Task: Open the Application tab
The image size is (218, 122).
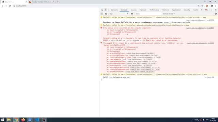Action: 176,10
